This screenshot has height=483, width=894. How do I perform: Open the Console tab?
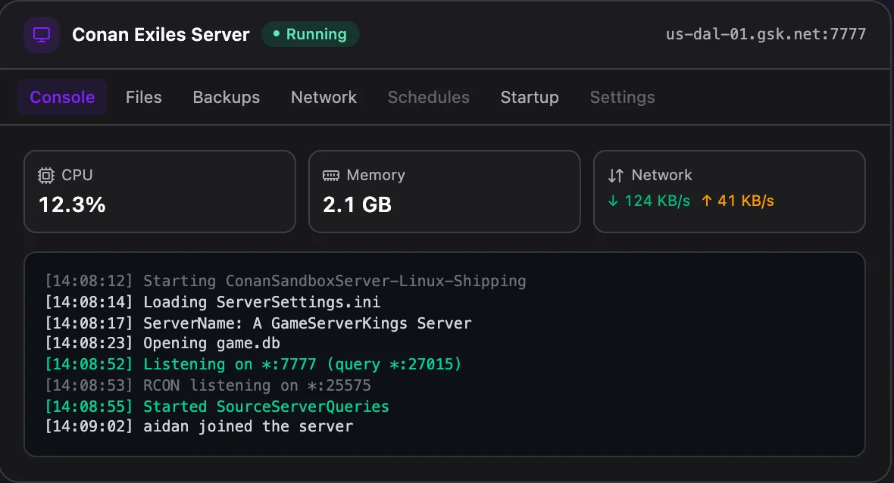click(x=62, y=98)
